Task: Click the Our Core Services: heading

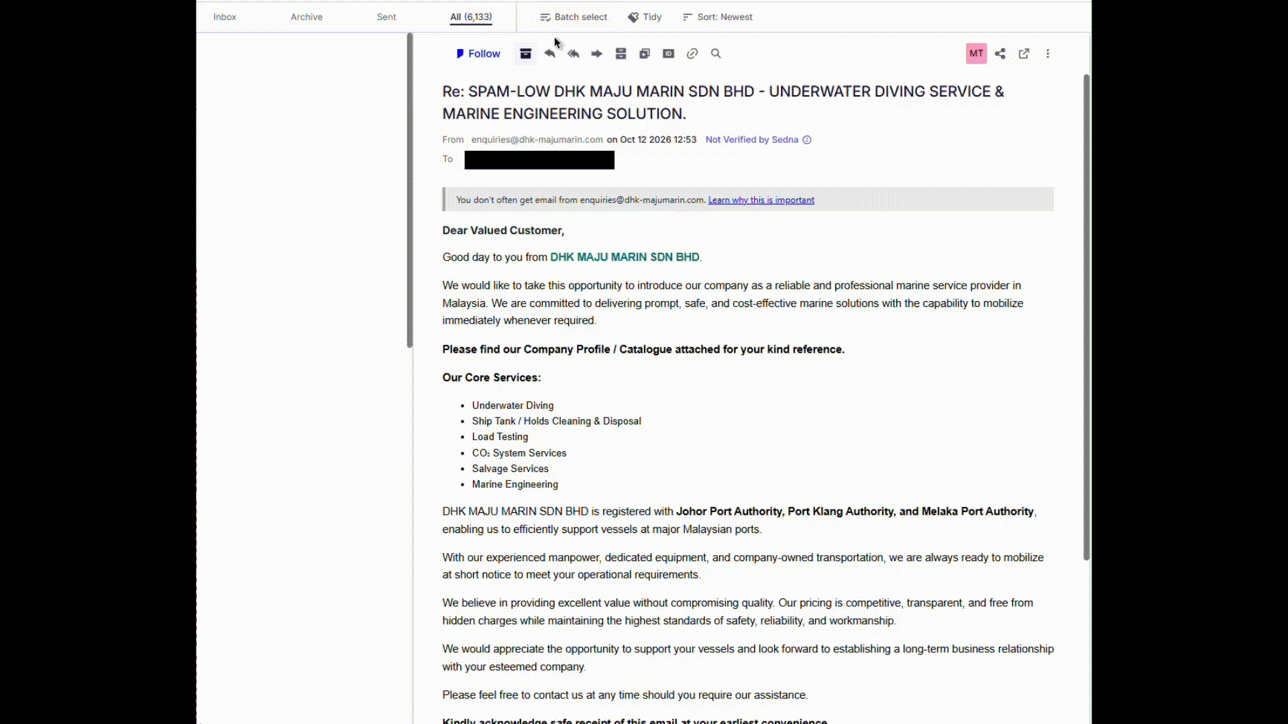Action: 491,377
